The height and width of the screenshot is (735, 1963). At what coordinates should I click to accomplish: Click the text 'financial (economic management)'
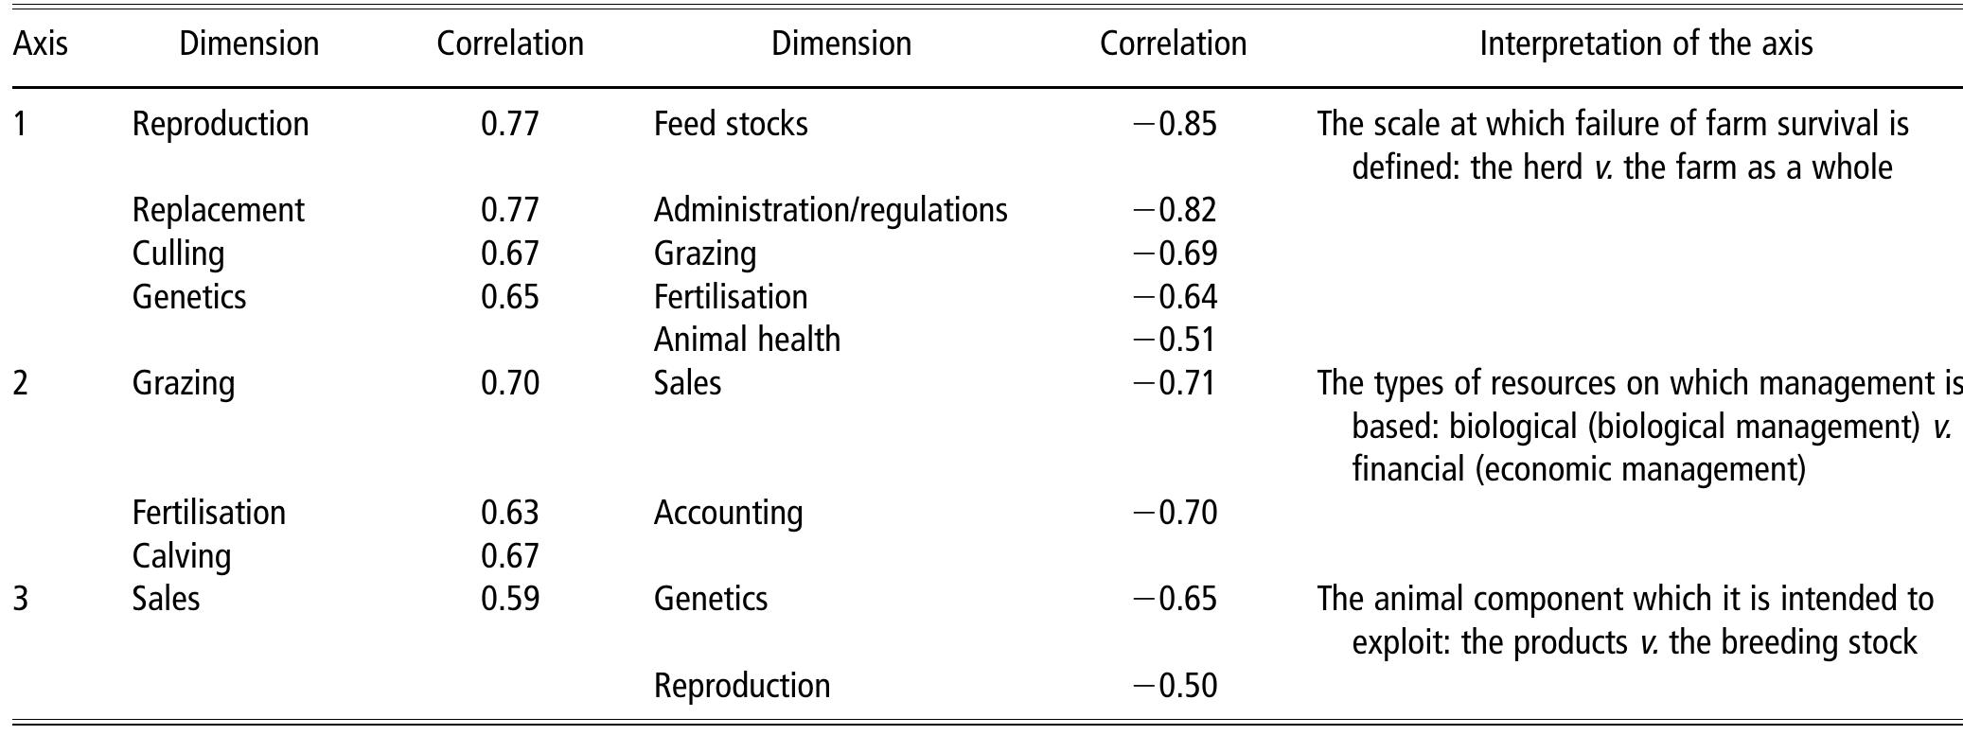1578,469
